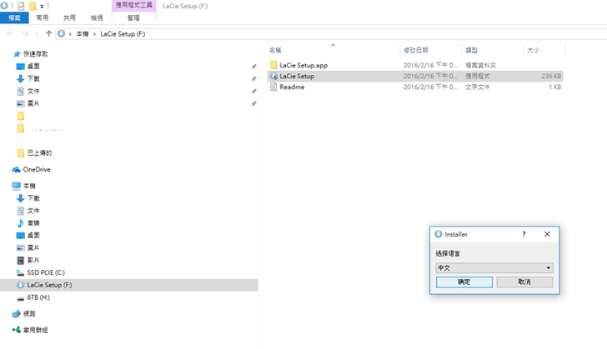Click 本機 in the address bar

pyautogui.click(x=83, y=34)
